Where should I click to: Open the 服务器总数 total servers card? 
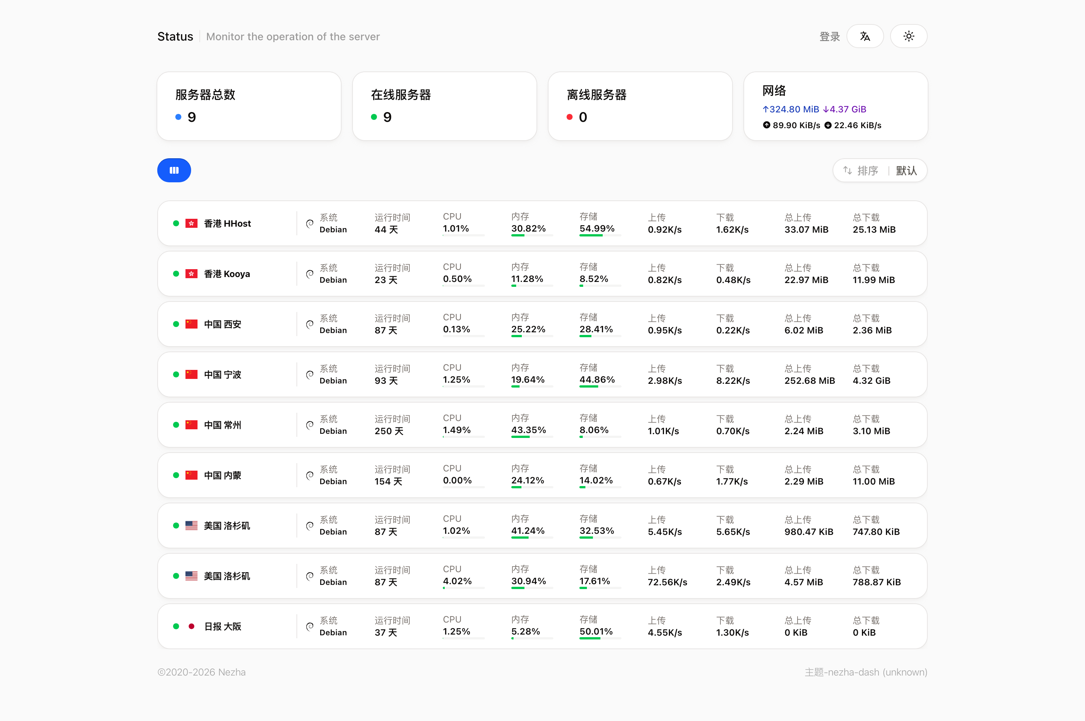point(249,106)
